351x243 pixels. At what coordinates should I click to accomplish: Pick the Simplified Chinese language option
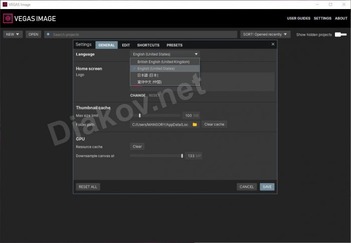[165, 82]
